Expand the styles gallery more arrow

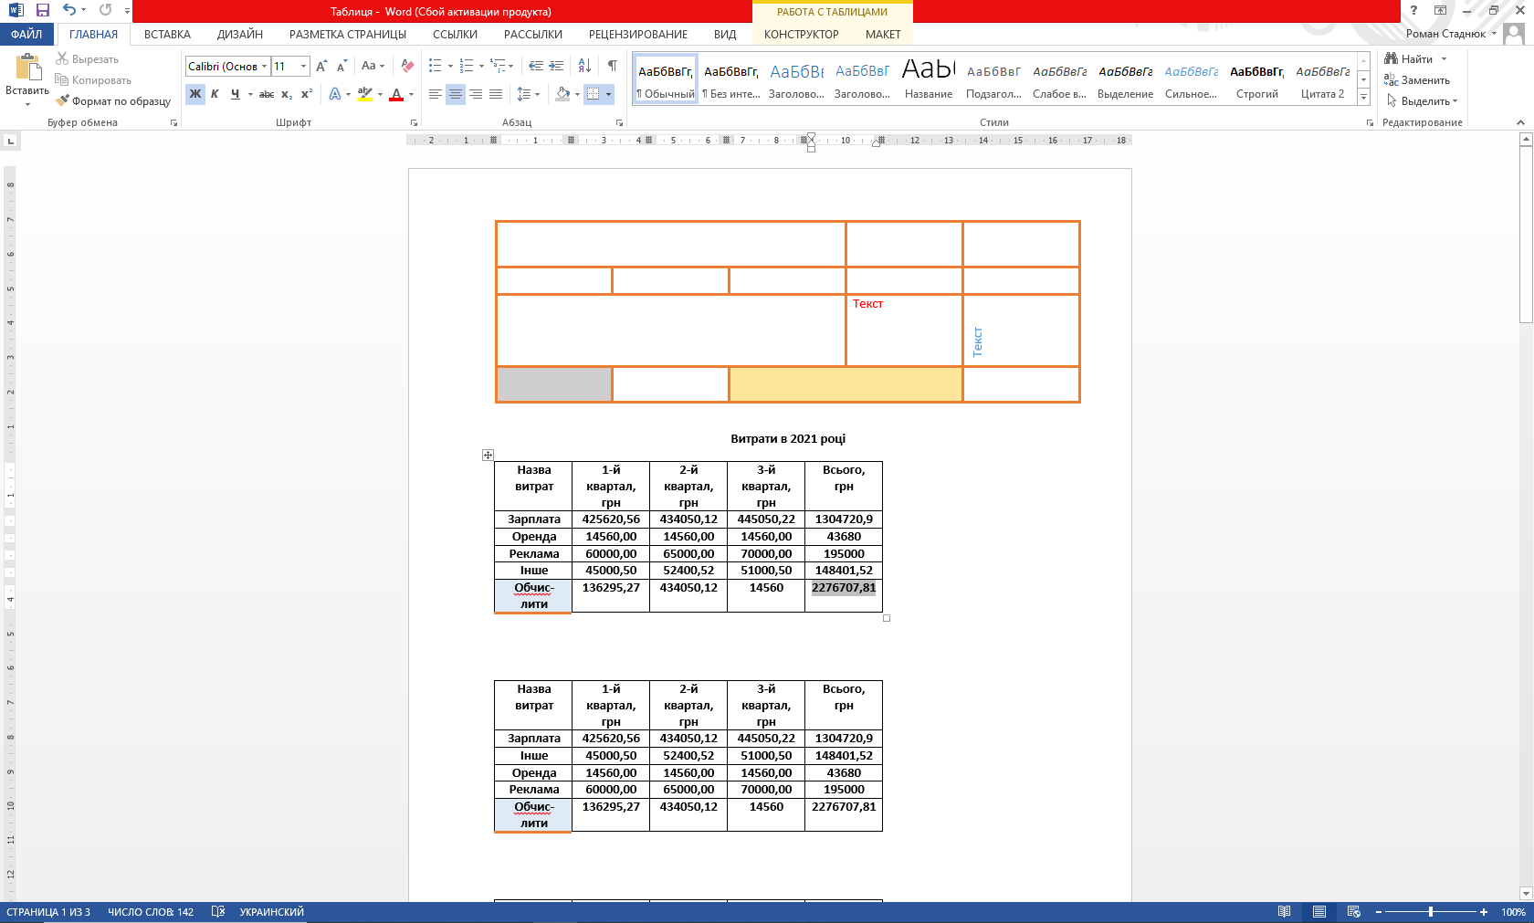[x=1363, y=97]
